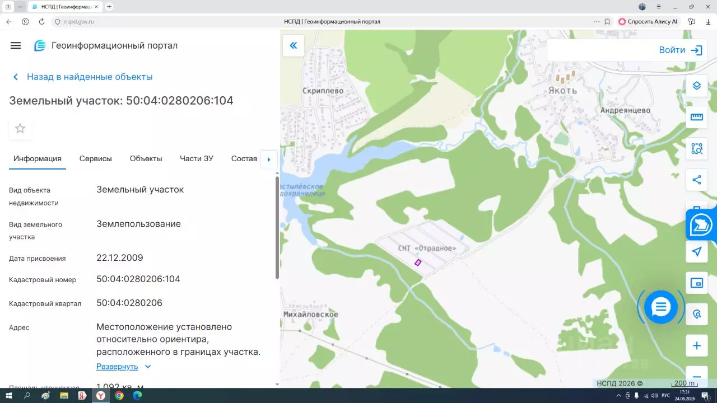The height and width of the screenshot is (403, 717).
Task: Switch to the Сервисы tab
Action: [96, 158]
